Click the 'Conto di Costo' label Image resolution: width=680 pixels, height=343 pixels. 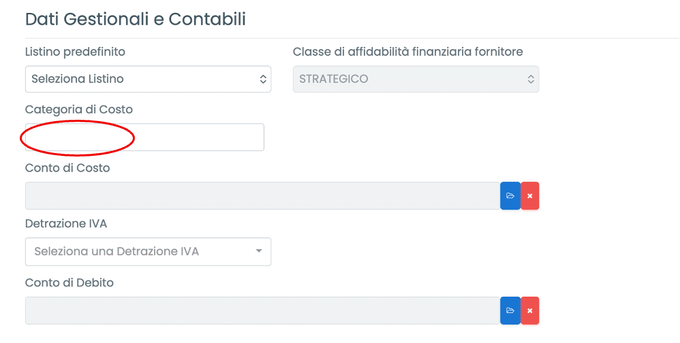coord(67,168)
